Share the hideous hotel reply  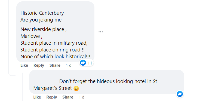tap(68, 97)
